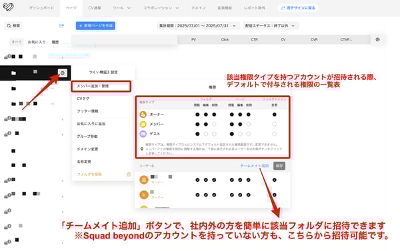
Task: Open the 配信ステータス filter dropdown
Action: click(x=270, y=26)
